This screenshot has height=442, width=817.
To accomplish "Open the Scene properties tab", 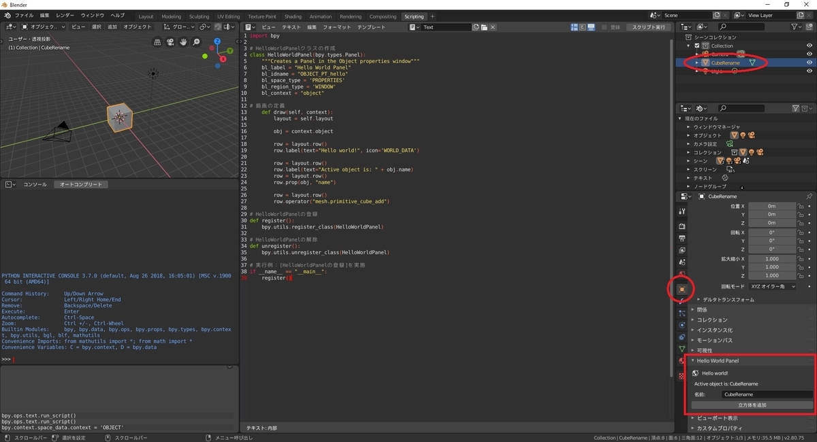I will (682, 262).
